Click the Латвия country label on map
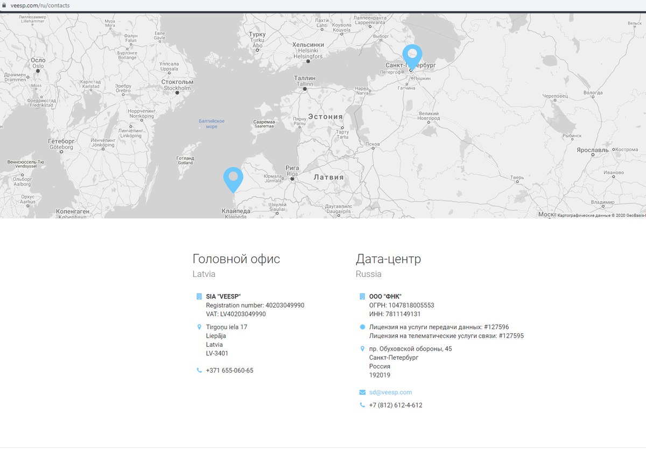This screenshot has width=646, height=449. (x=329, y=177)
